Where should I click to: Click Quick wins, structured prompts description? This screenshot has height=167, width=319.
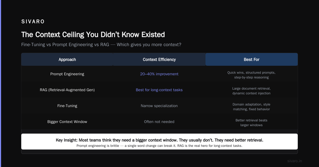pyautogui.click(x=251, y=75)
